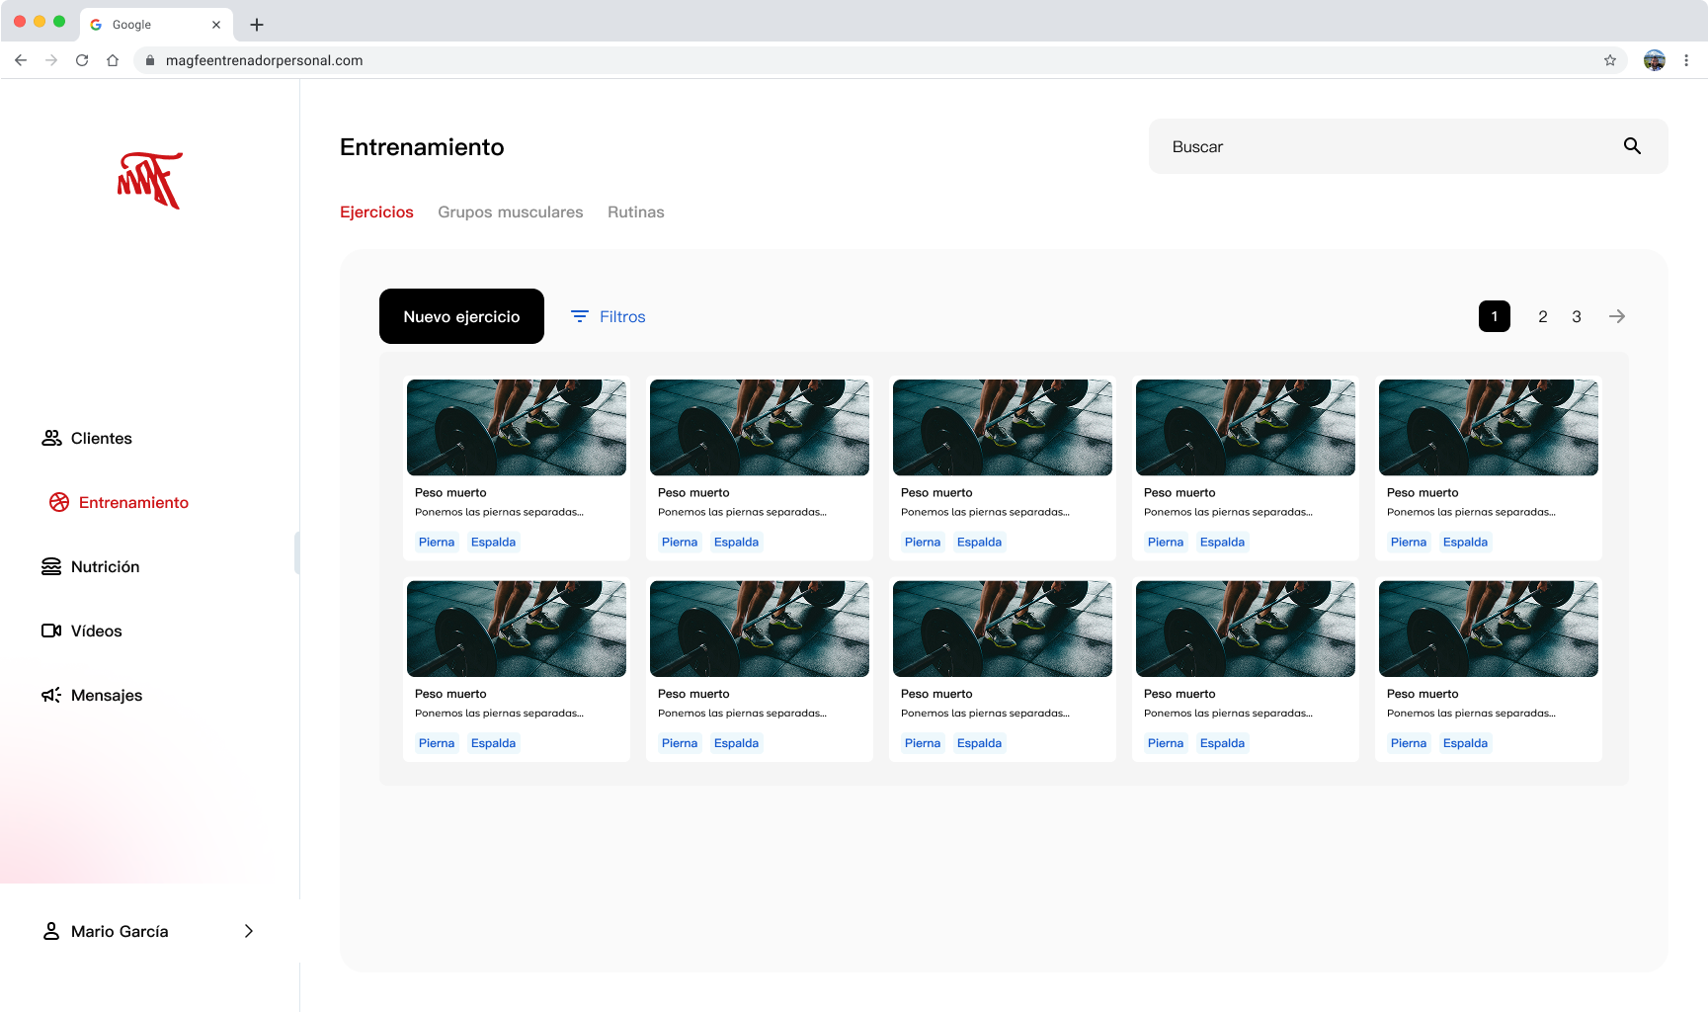1708x1012 pixels.
Task: Click the Mario García user icon
Action: 51,931
